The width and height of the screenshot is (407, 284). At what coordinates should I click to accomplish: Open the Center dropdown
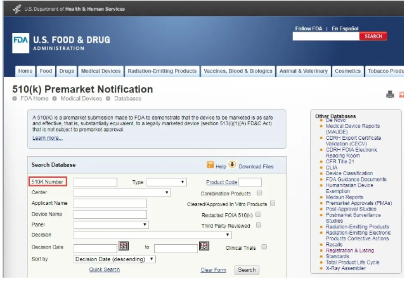pyautogui.click(x=122, y=193)
